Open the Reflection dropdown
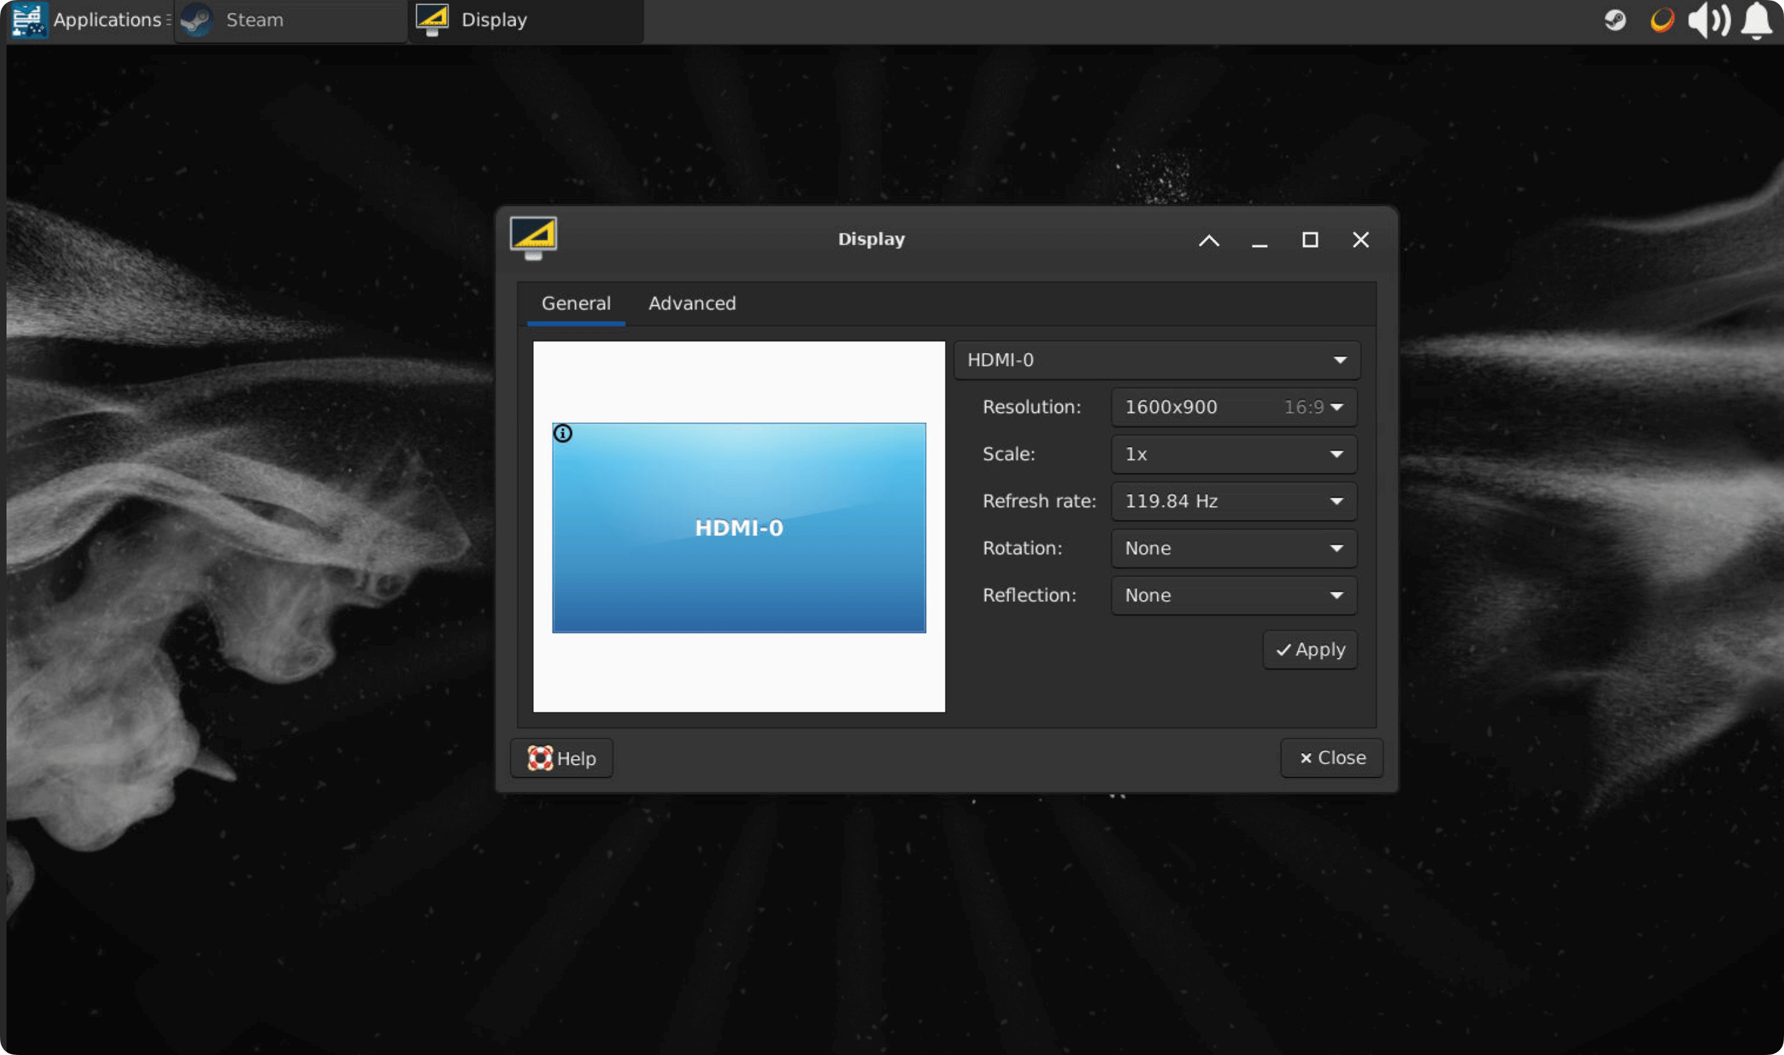The height and width of the screenshot is (1055, 1784). pos(1232,595)
